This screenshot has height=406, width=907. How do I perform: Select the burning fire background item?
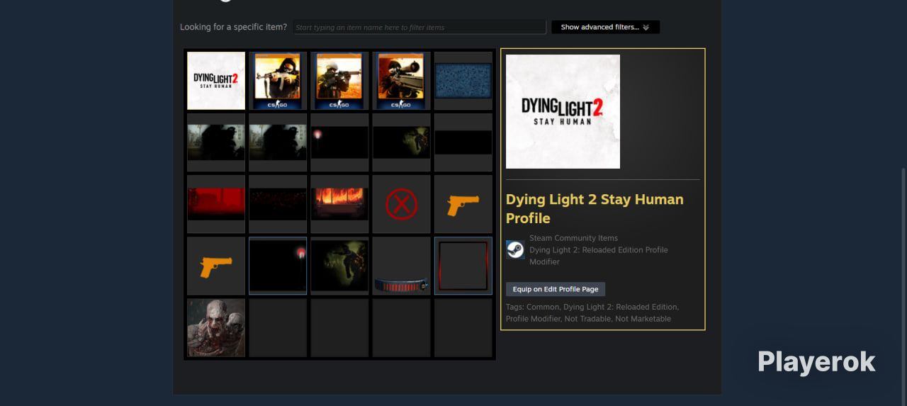(339, 204)
